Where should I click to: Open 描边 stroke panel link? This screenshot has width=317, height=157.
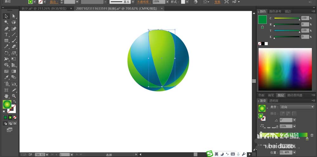[54, 2]
